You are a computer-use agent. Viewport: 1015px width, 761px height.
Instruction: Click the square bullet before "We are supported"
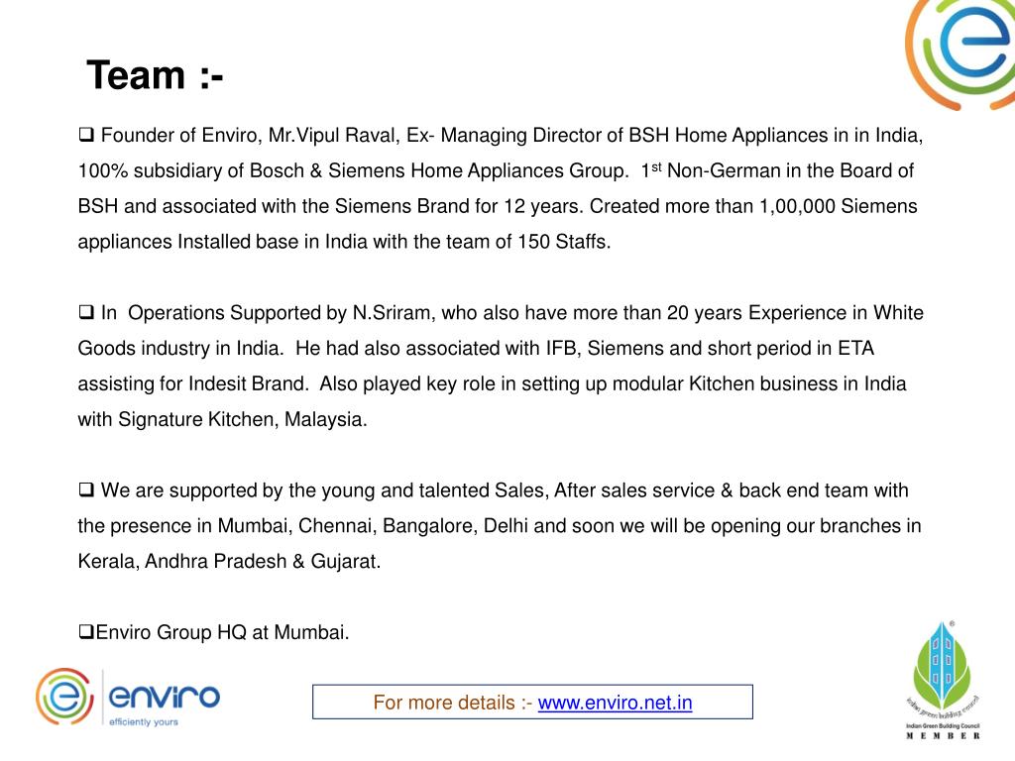pos(85,489)
